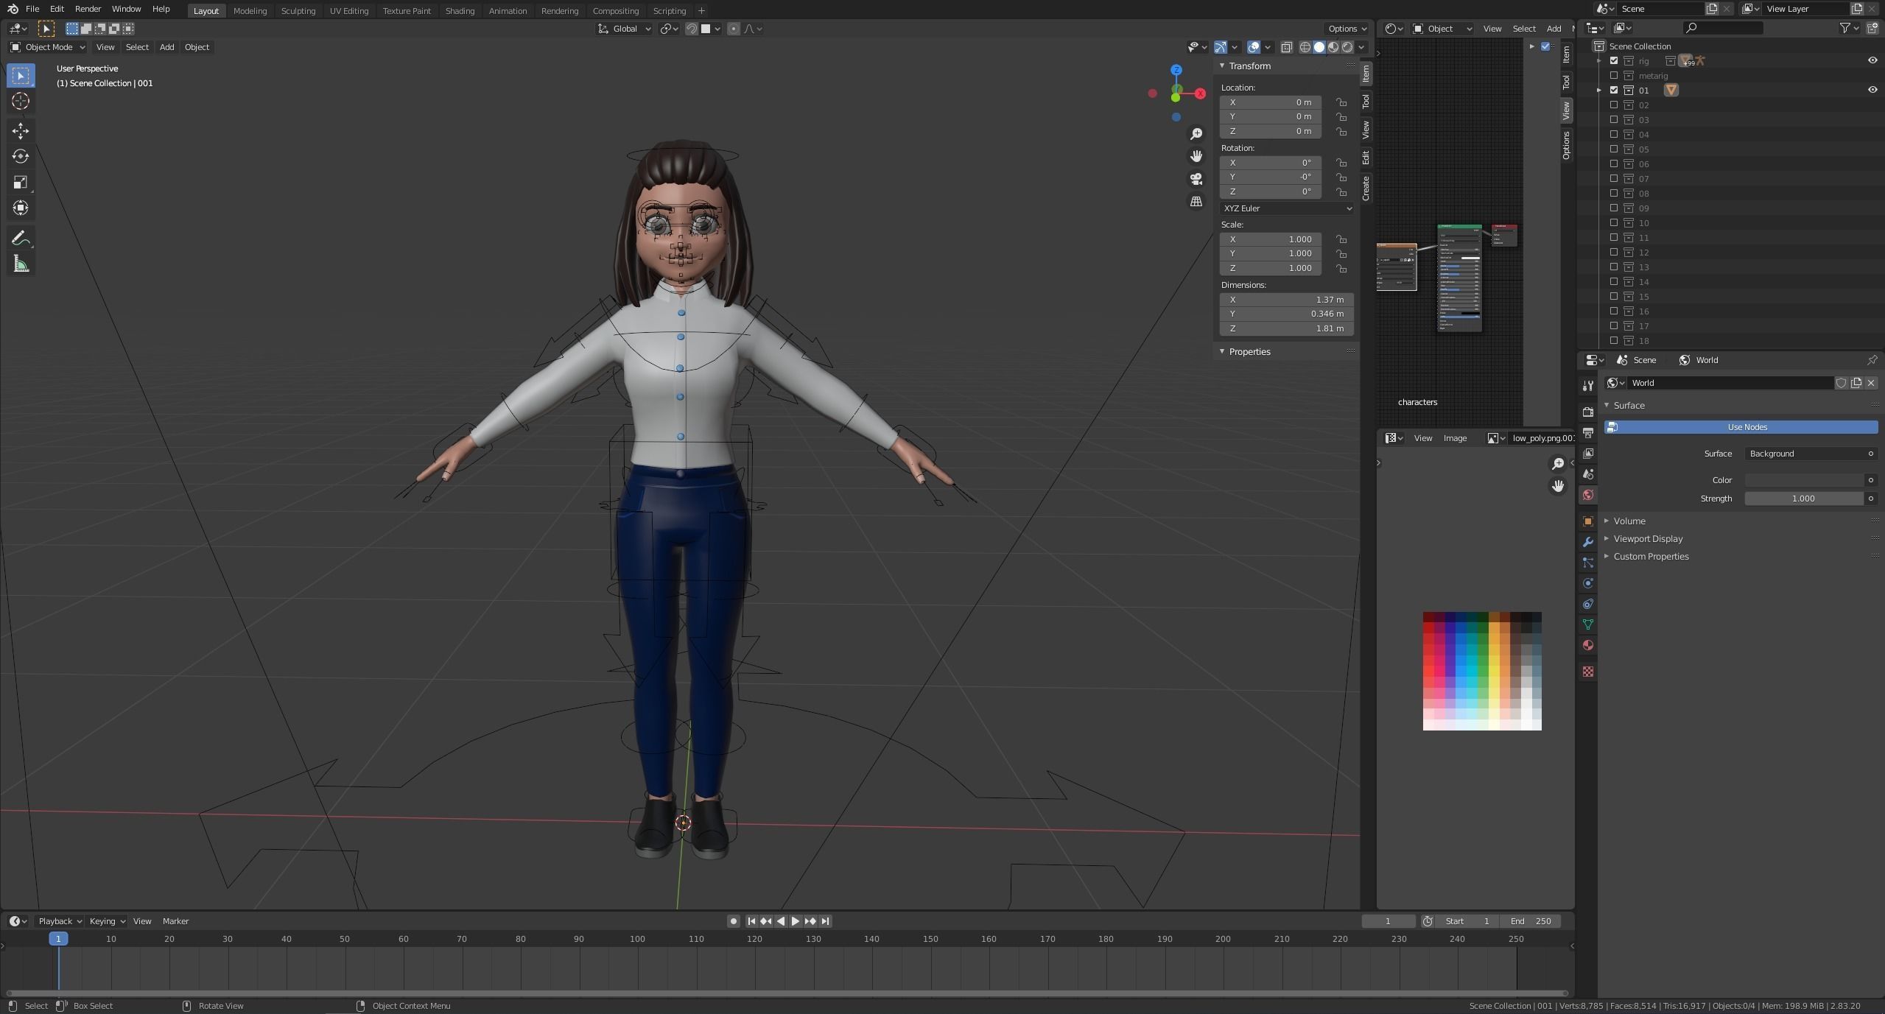Open the Material properties tab icon
Image resolution: width=1885 pixels, height=1014 pixels.
pos(1588,645)
